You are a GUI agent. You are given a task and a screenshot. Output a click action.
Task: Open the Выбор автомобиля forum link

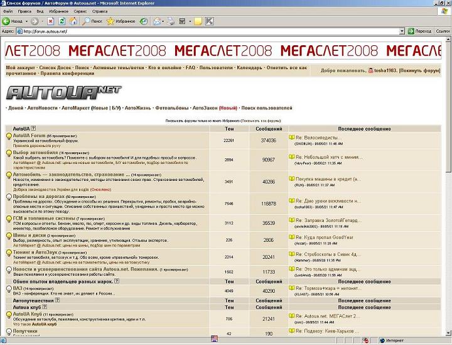tap(35, 152)
